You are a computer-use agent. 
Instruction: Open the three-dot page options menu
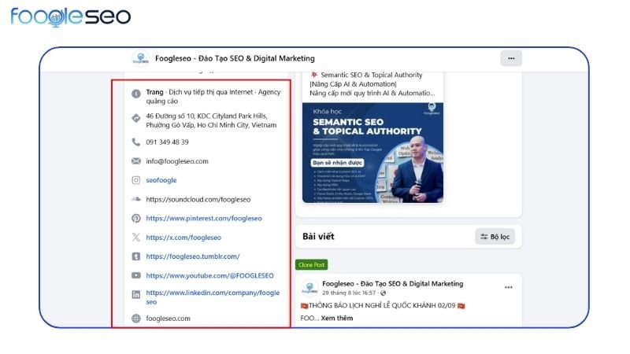pyautogui.click(x=510, y=58)
